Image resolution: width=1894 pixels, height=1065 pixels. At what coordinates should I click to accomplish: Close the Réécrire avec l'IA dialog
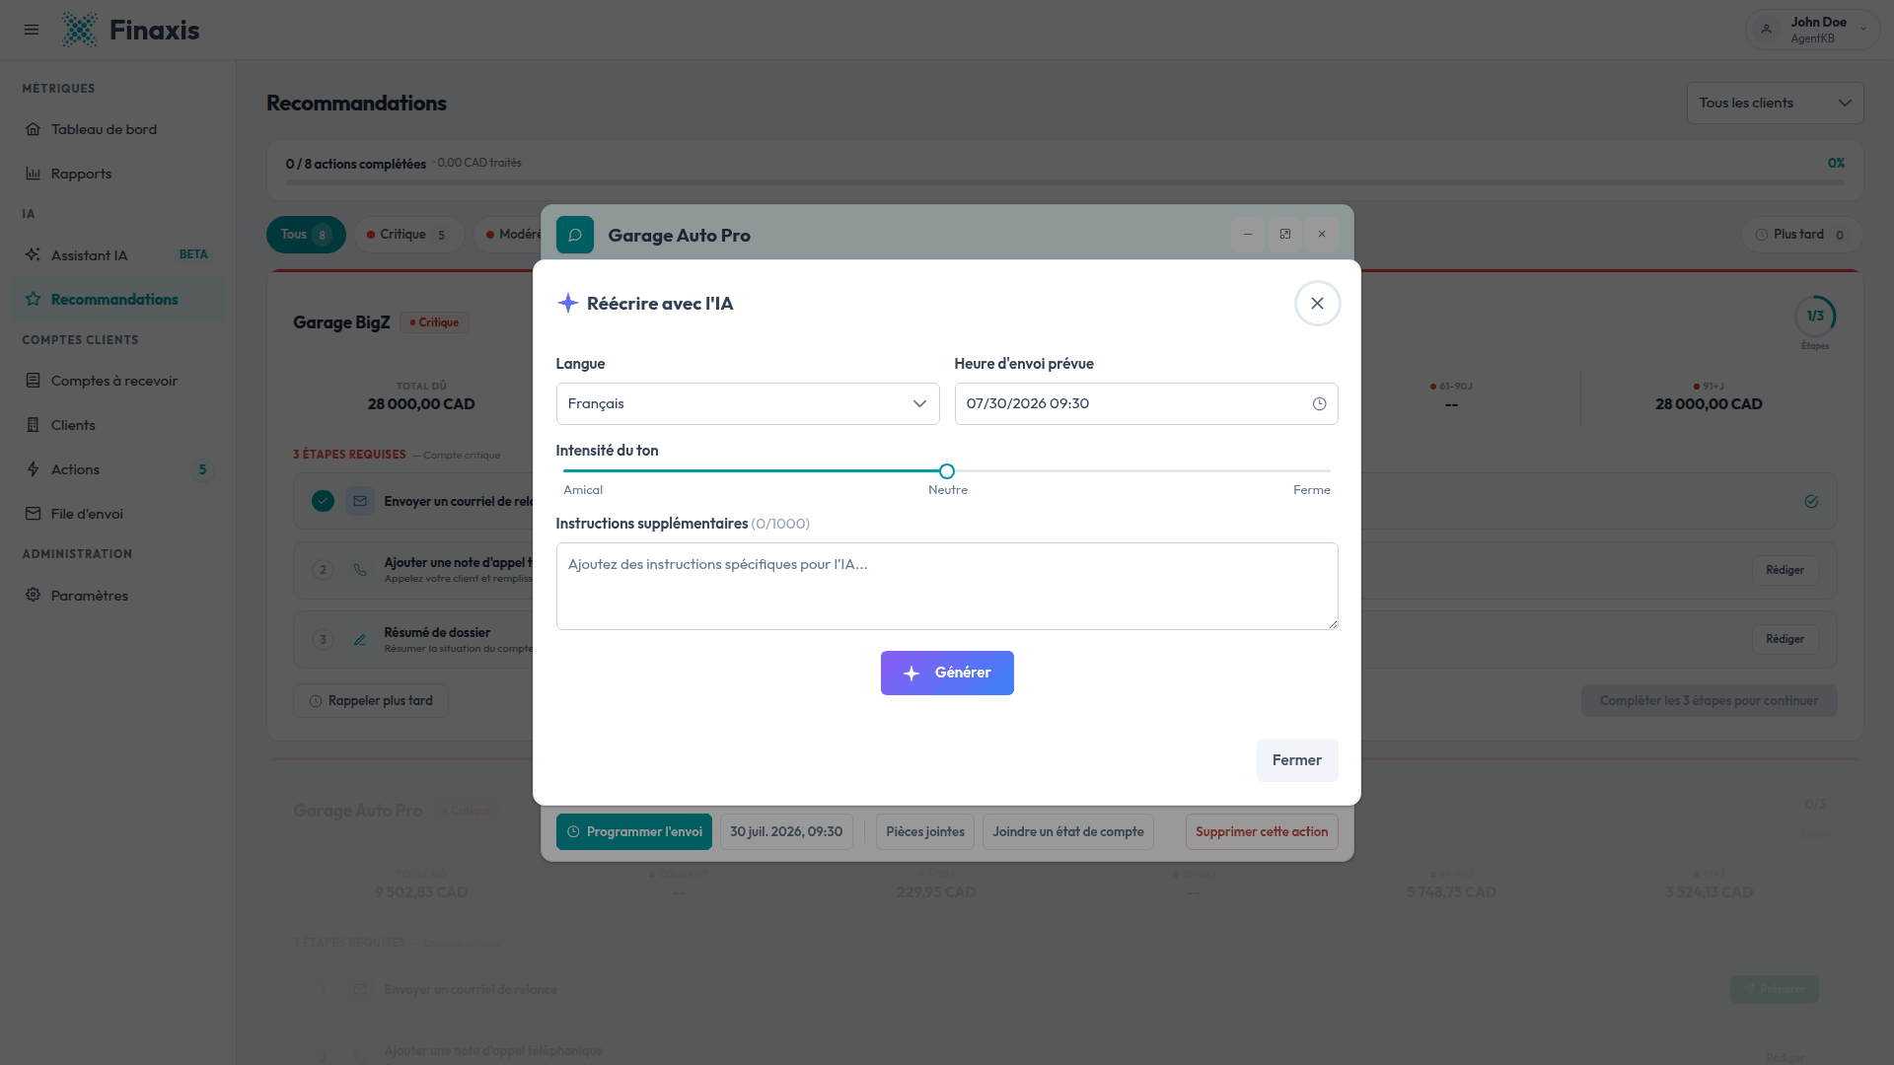pyautogui.click(x=1317, y=304)
